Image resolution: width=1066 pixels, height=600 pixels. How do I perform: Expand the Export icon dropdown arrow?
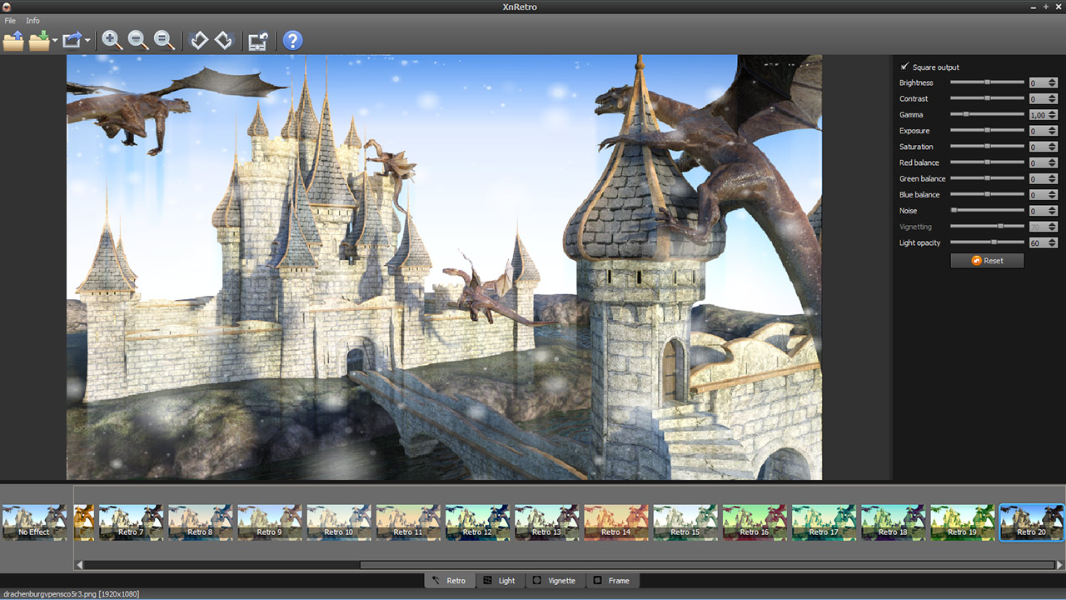click(87, 41)
